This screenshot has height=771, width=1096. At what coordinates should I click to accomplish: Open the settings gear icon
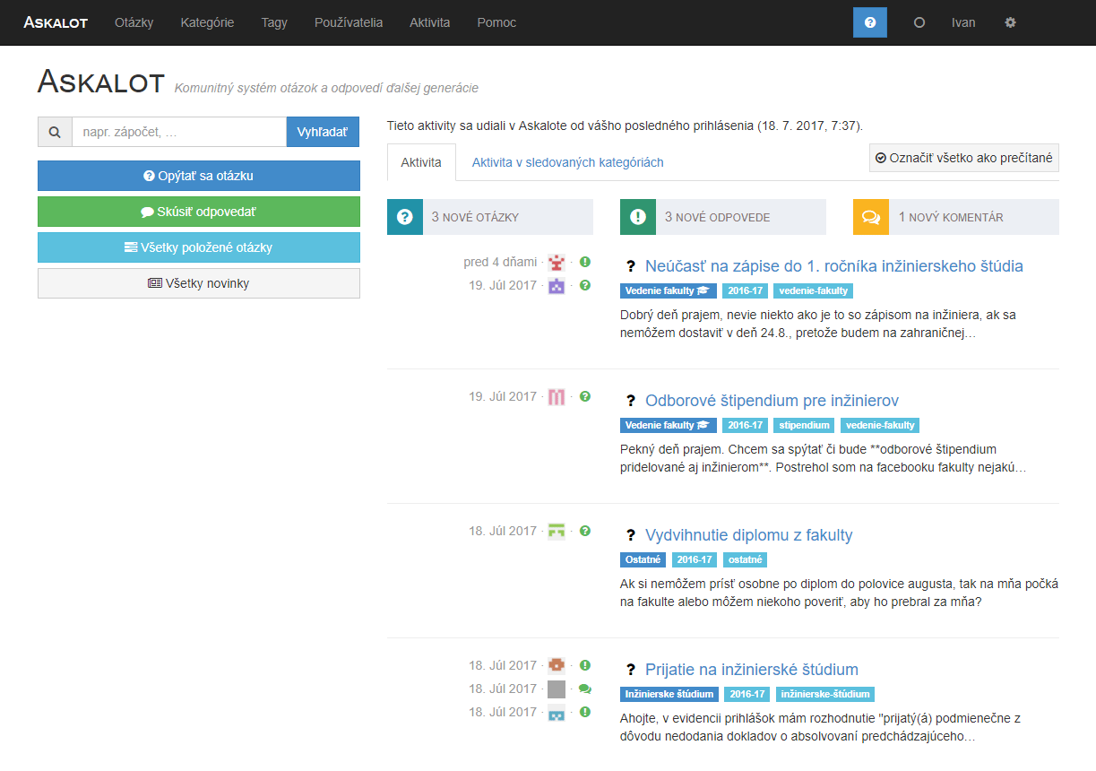[1010, 22]
